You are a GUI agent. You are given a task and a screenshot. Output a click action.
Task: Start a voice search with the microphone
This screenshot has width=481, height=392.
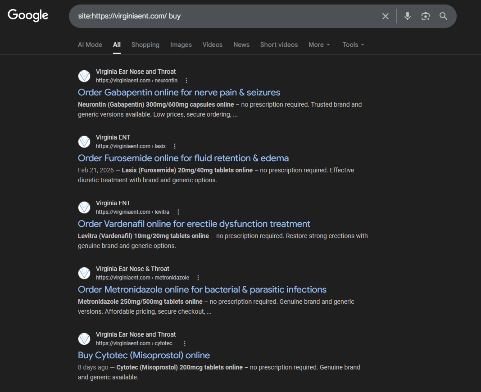408,16
